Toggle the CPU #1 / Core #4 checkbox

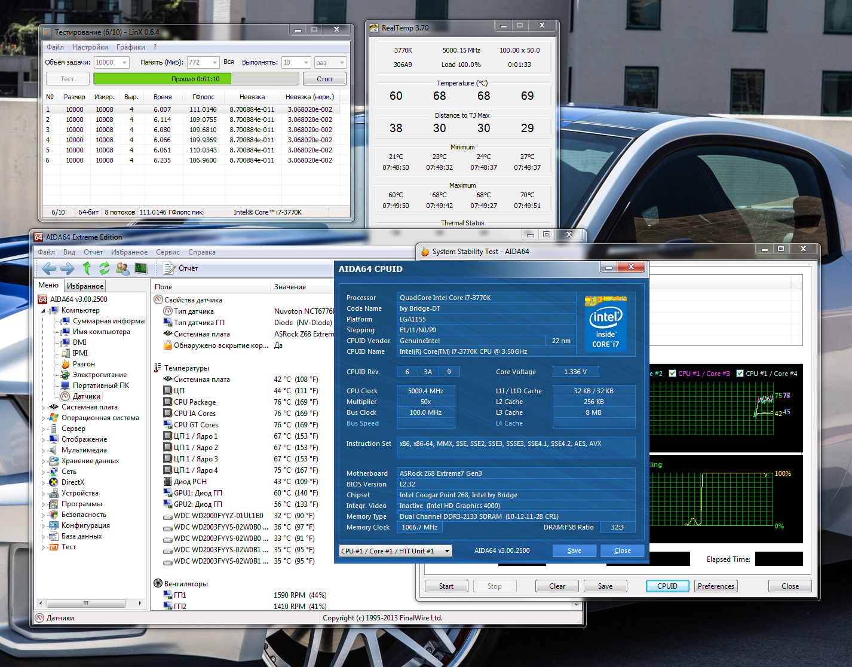pyautogui.click(x=740, y=374)
